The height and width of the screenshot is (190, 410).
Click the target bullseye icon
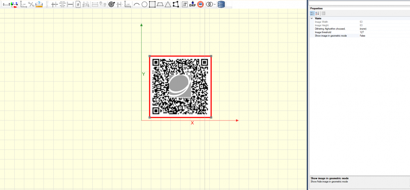(111, 4)
